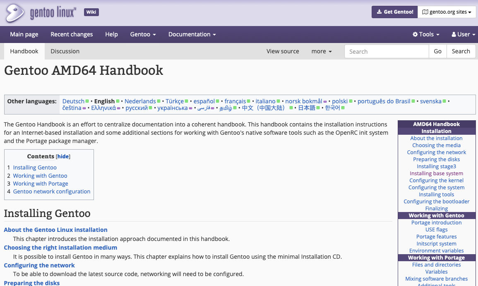Open the Recent changes page
This screenshot has width=478, height=286.
[72, 34]
